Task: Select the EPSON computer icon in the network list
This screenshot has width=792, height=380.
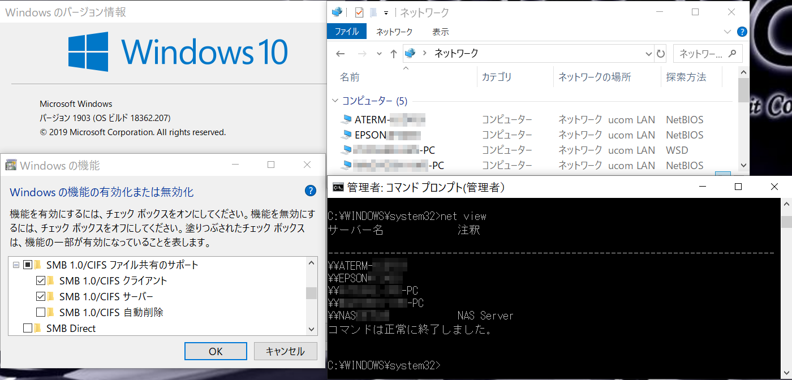Action: click(x=346, y=135)
